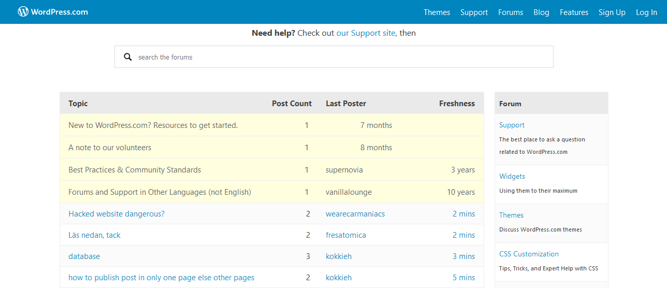Click '2 mins' freshness for Hacked website topic

[x=463, y=214]
